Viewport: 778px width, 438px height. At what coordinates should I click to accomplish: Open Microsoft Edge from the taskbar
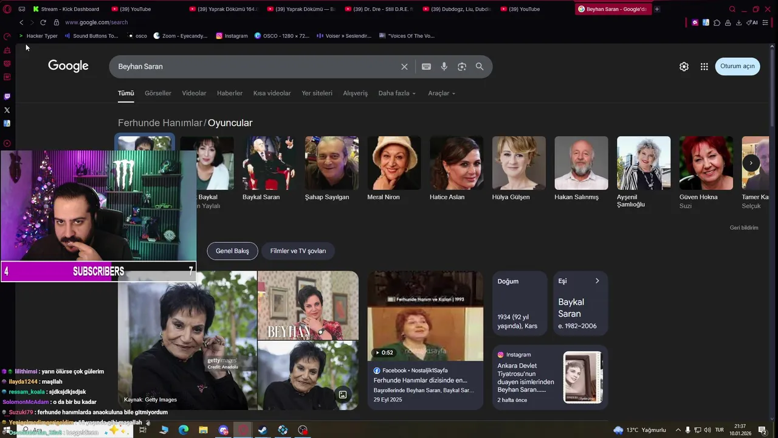[184, 430]
